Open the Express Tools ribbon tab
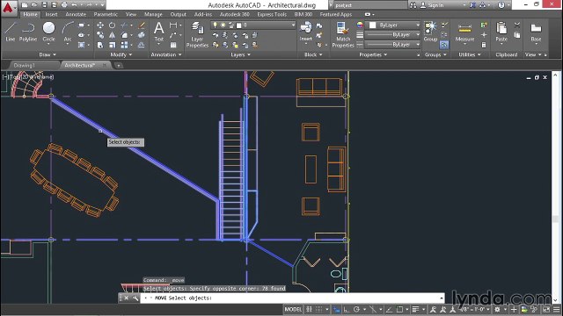This screenshot has height=316, width=563. 272,14
